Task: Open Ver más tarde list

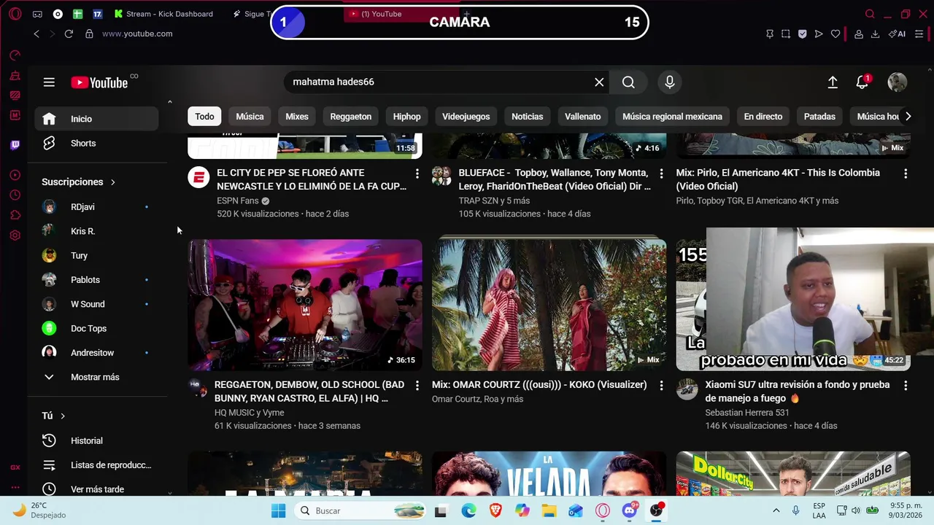Action: tap(96, 489)
